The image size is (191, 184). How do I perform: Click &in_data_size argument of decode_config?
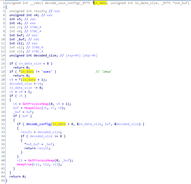point(89,124)
